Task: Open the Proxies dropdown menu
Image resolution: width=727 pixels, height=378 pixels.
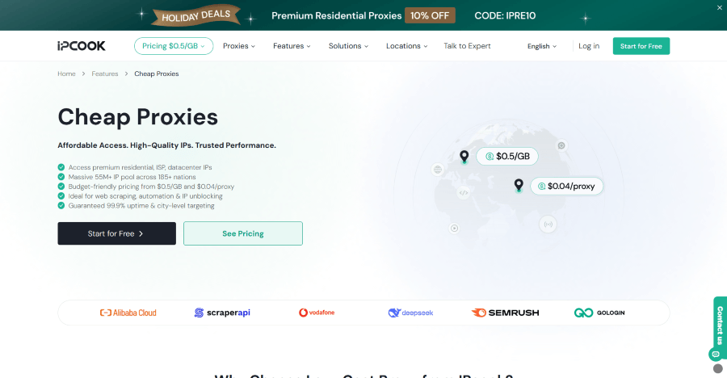Action: tap(238, 46)
